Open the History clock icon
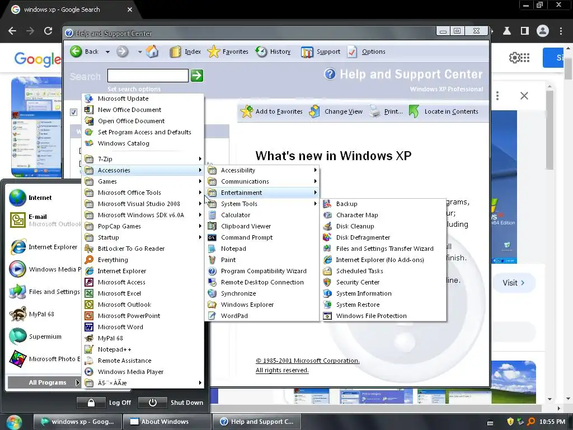Viewport: 573px width, 430px height. (261, 52)
